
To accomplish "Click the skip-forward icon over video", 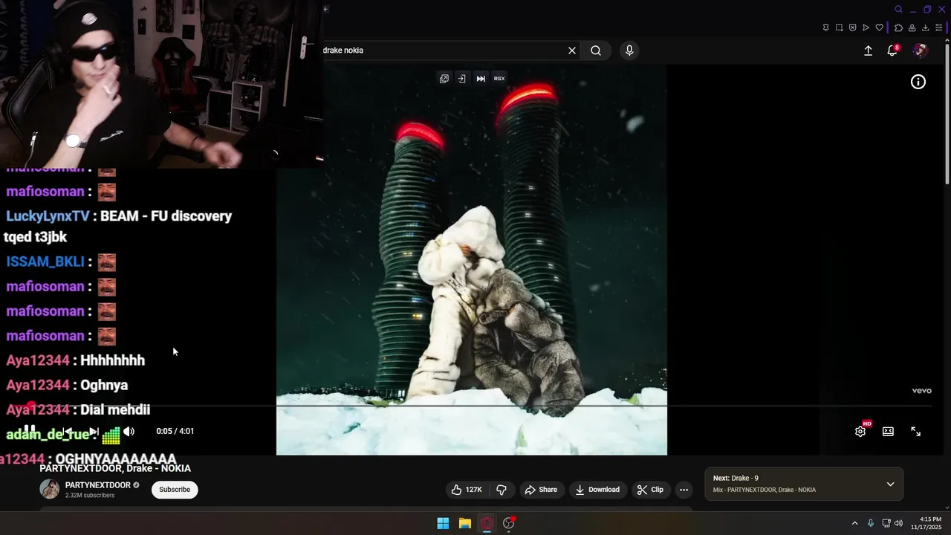I will 481,79.
